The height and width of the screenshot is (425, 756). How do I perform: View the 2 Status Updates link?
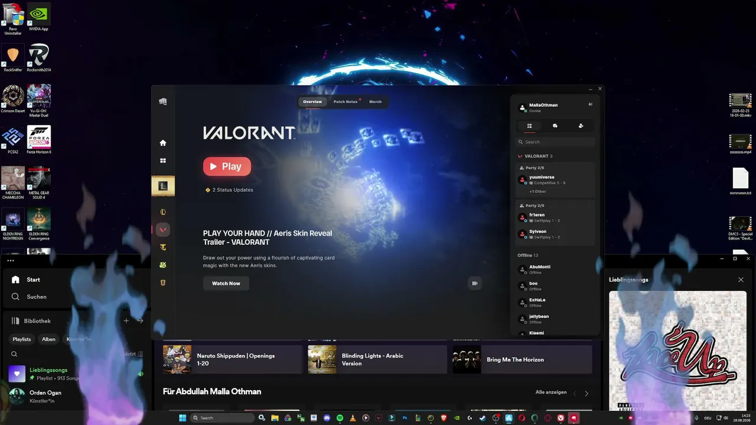(x=229, y=190)
